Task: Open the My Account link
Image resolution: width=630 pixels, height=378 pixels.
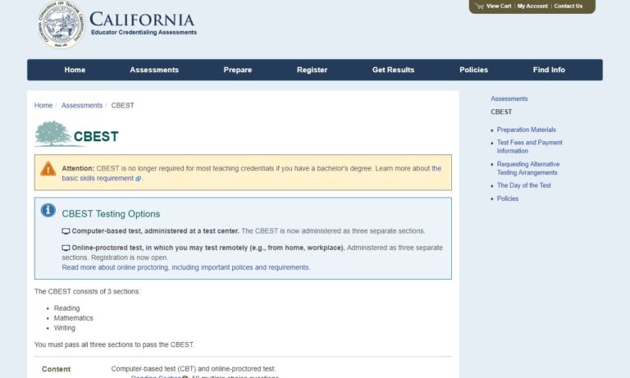Action: pos(532,6)
